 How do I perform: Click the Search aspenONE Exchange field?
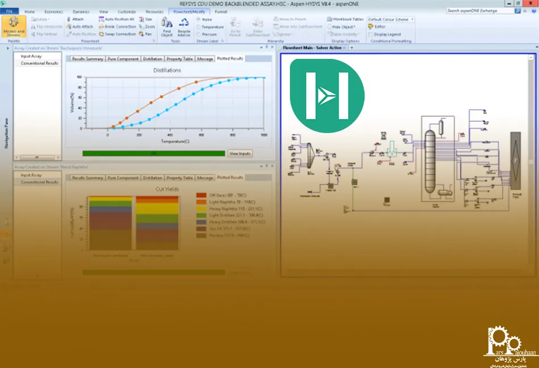click(479, 11)
